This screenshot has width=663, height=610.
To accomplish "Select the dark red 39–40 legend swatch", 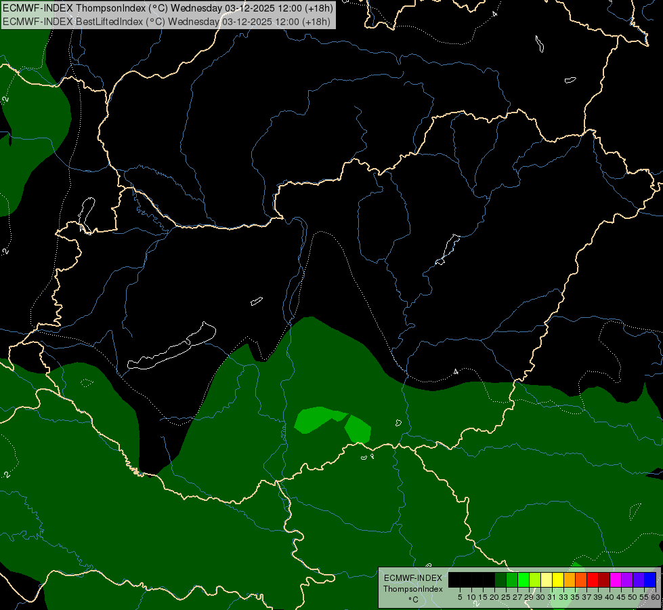I will [604, 579].
